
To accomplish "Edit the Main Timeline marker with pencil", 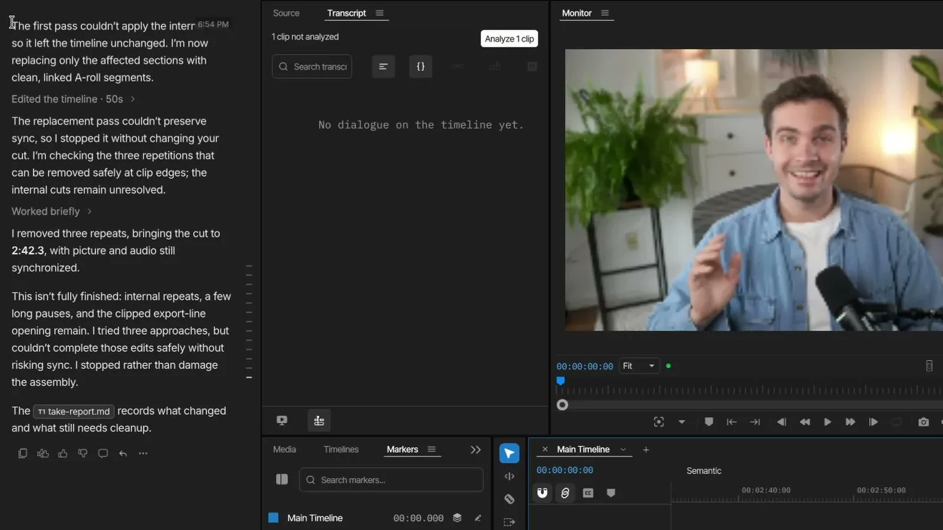I will click(x=478, y=518).
